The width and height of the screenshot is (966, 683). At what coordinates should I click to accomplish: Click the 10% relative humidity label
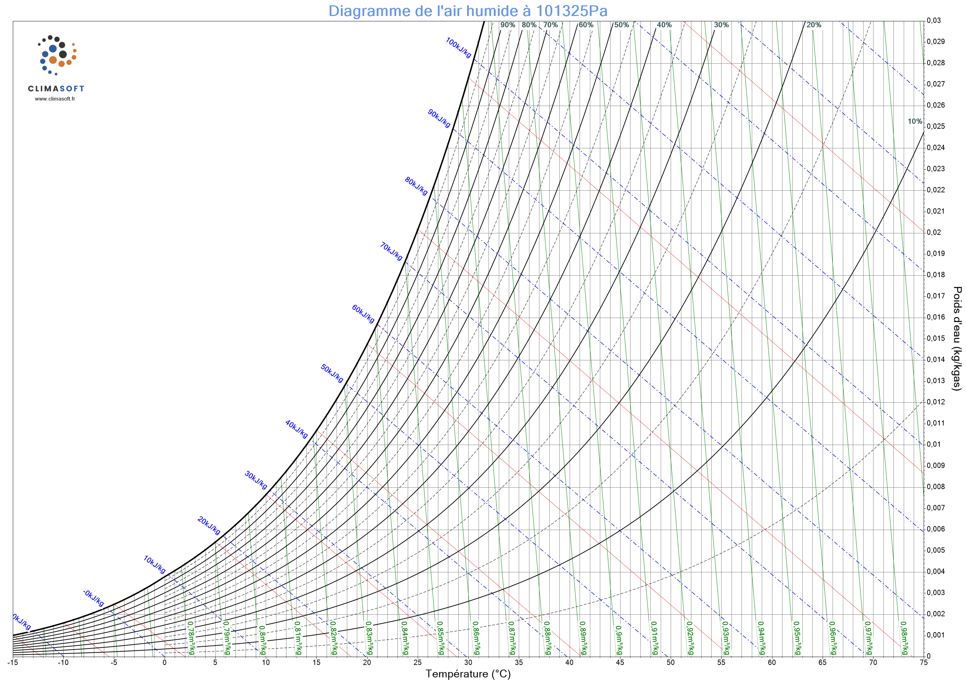pos(915,122)
